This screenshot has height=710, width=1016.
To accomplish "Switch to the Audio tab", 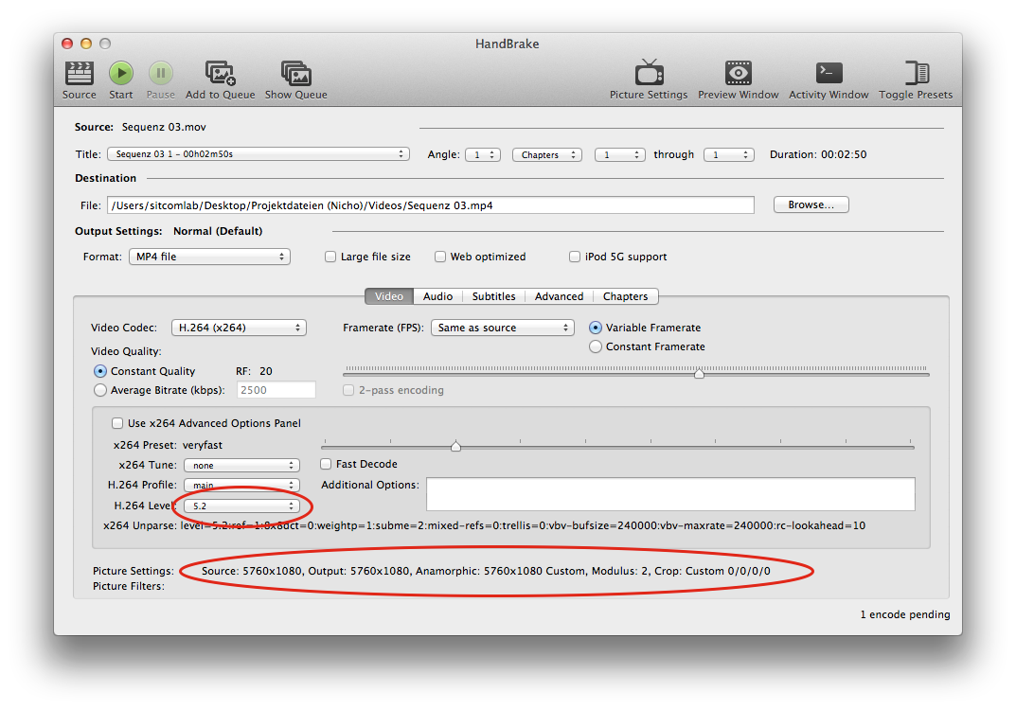I will click(x=438, y=296).
